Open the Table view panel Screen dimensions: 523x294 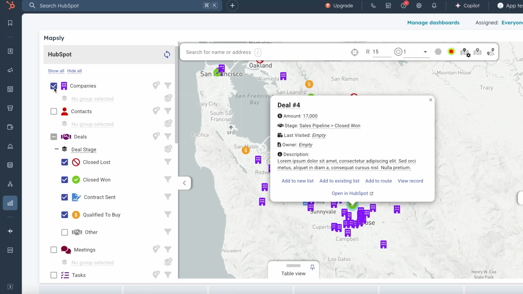[293, 273]
